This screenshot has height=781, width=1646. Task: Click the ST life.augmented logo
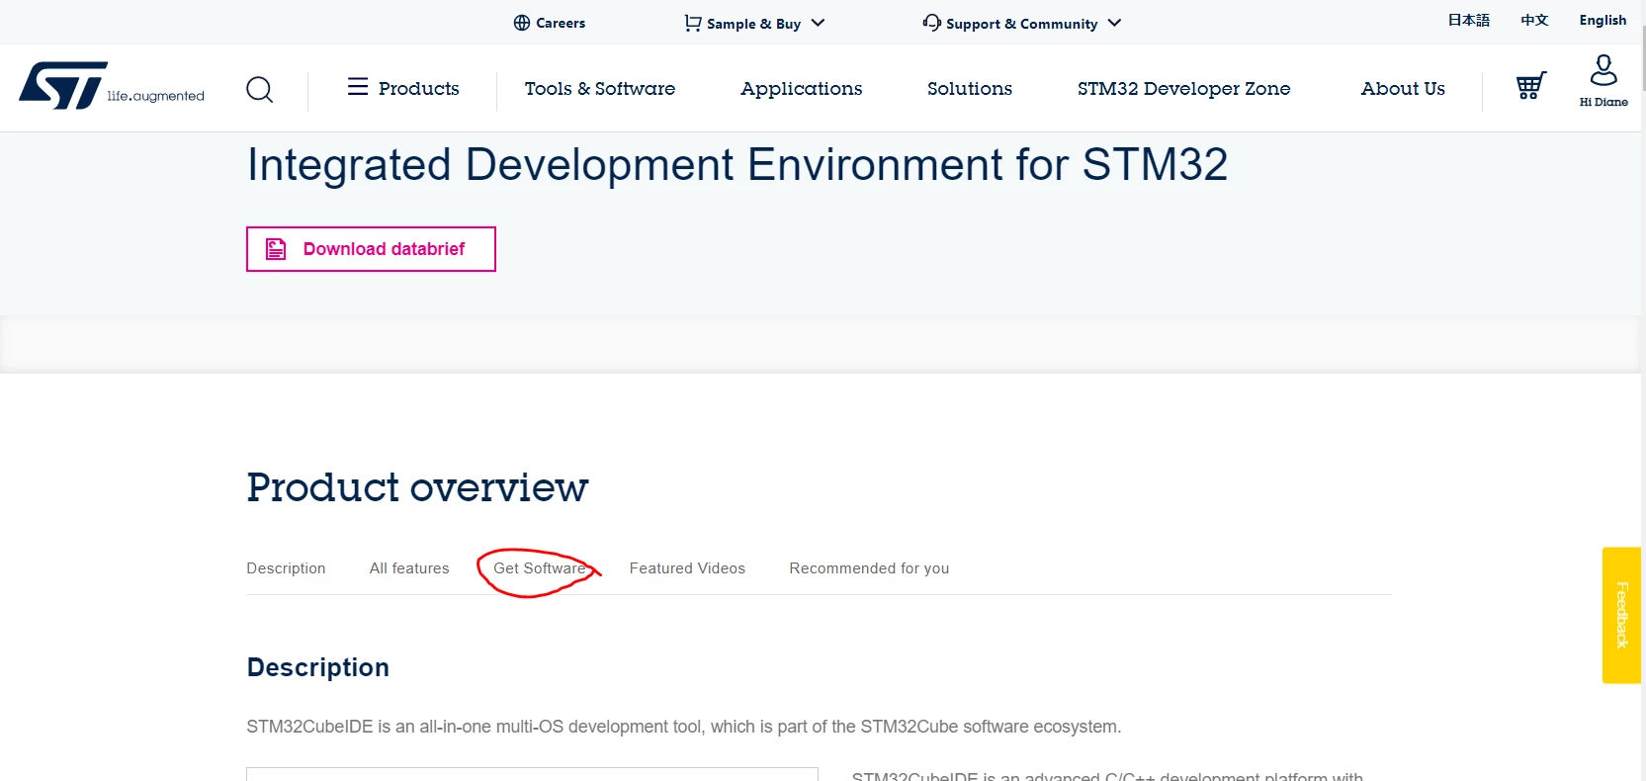pyautogui.click(x=112, y=86)
